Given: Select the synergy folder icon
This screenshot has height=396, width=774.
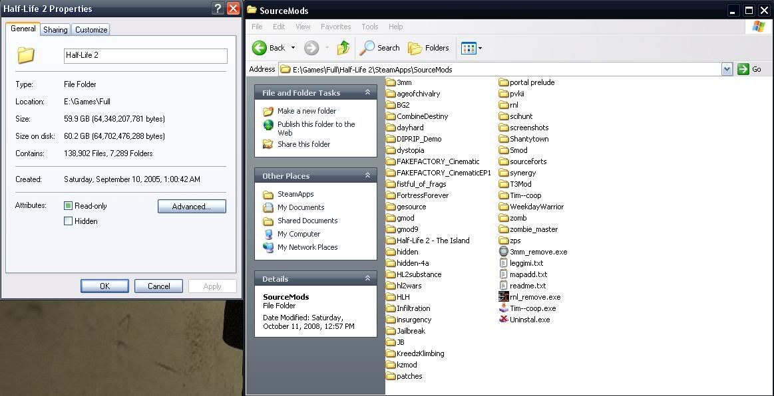Looking at the screenshot, I should [504, 173].
